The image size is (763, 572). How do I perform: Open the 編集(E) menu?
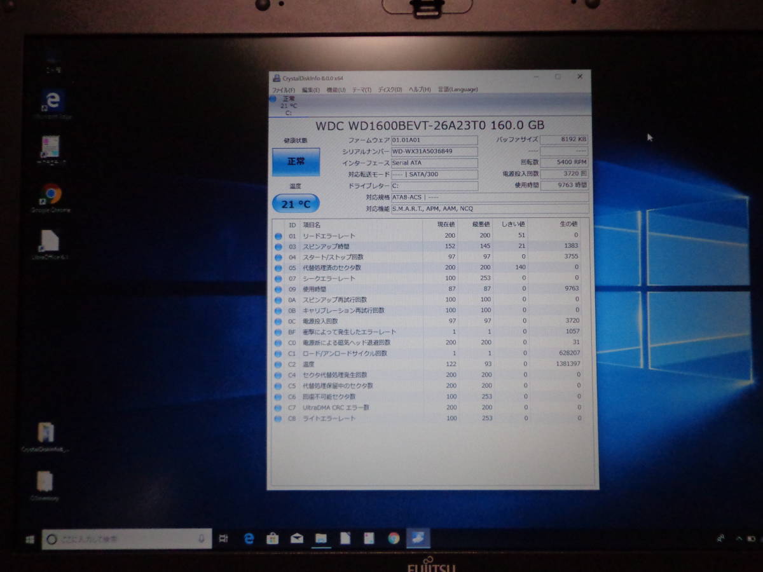[x=312, y=90]
